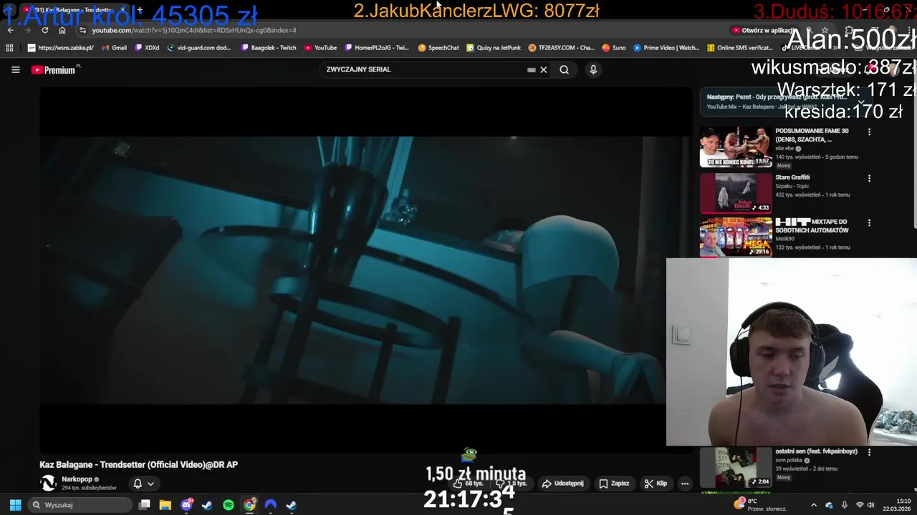Open the Gmail bookmark
Image resolution: width=917 pixels, height=515 pixels.
coord(114,48)
